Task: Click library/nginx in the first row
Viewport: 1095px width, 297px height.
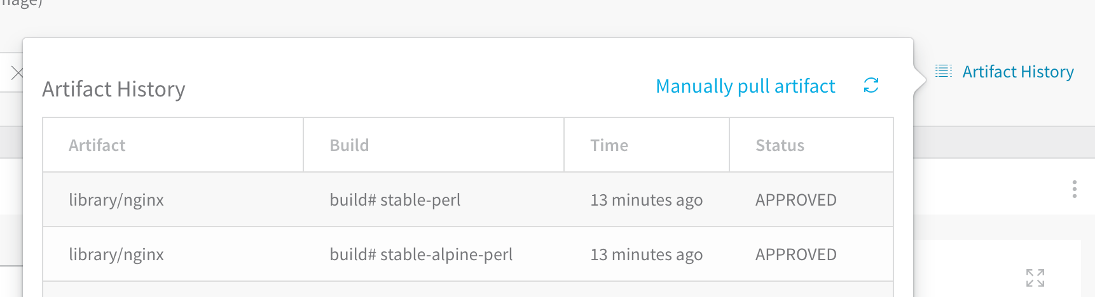Action: [x=116, y=201]
